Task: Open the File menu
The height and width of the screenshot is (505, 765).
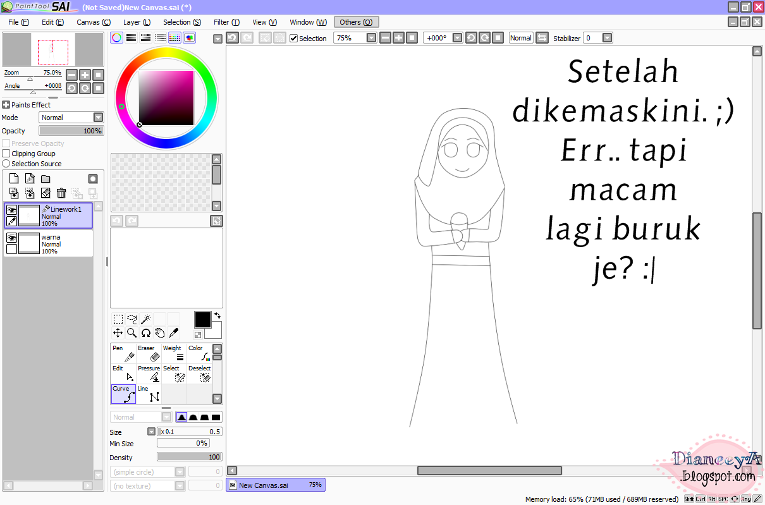Action: pos(19,22)
